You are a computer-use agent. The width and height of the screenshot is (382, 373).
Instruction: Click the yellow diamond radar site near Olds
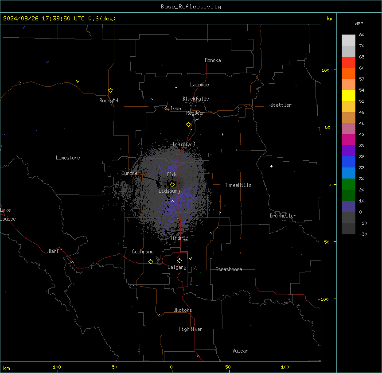click(x=172, y=185)
